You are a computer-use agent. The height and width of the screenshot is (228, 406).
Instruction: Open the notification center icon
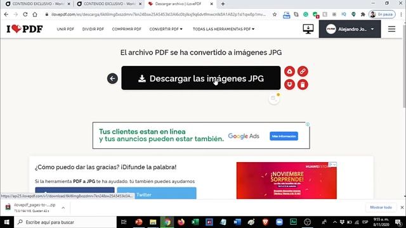(x=398, y=222)
